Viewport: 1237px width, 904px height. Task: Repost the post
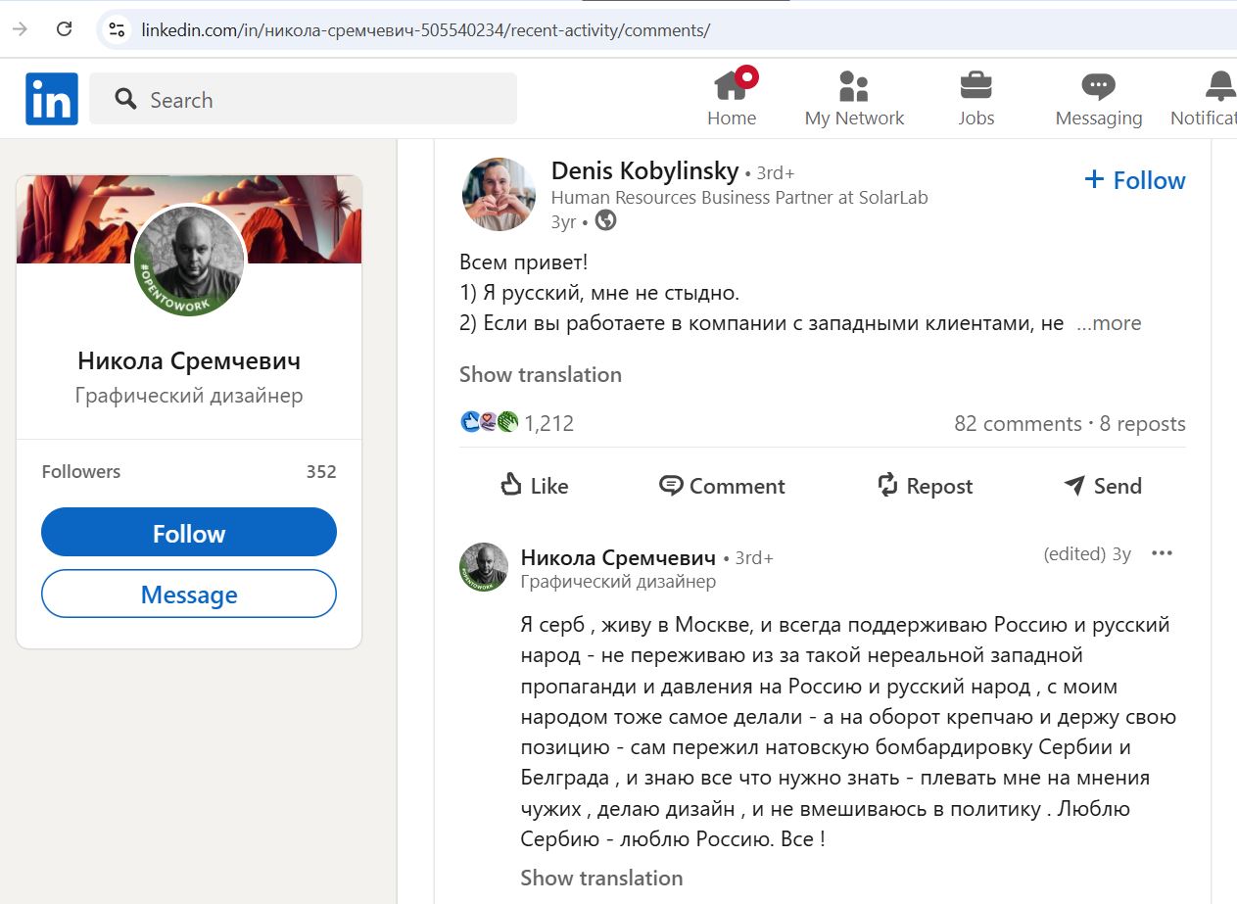pyautogui.click(x=924, y=486)
